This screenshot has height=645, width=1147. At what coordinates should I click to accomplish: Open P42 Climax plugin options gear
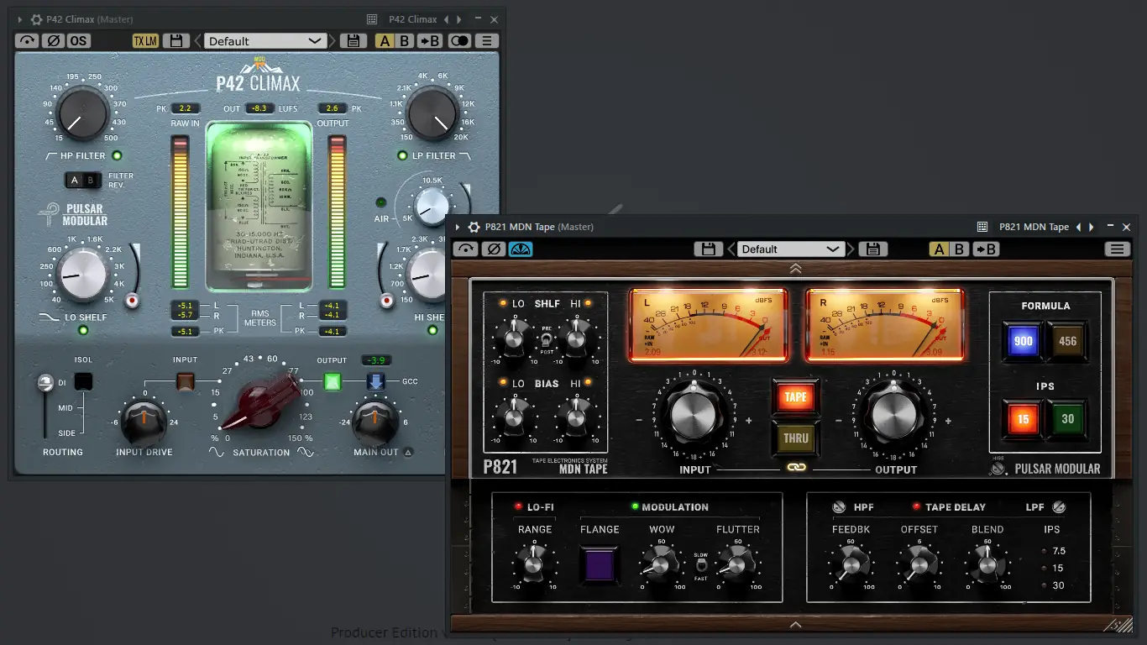point(36,19)
